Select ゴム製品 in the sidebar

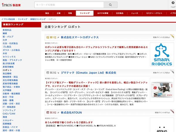[7, 47]
